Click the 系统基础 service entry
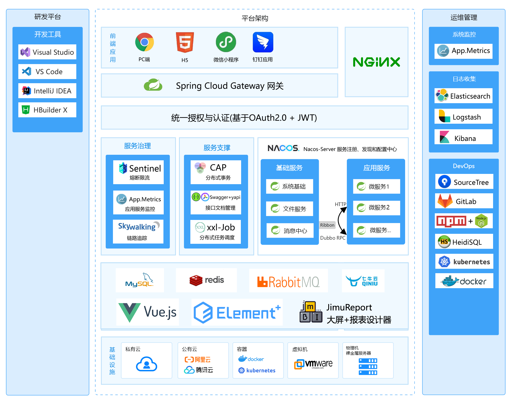 coord(289,186)
